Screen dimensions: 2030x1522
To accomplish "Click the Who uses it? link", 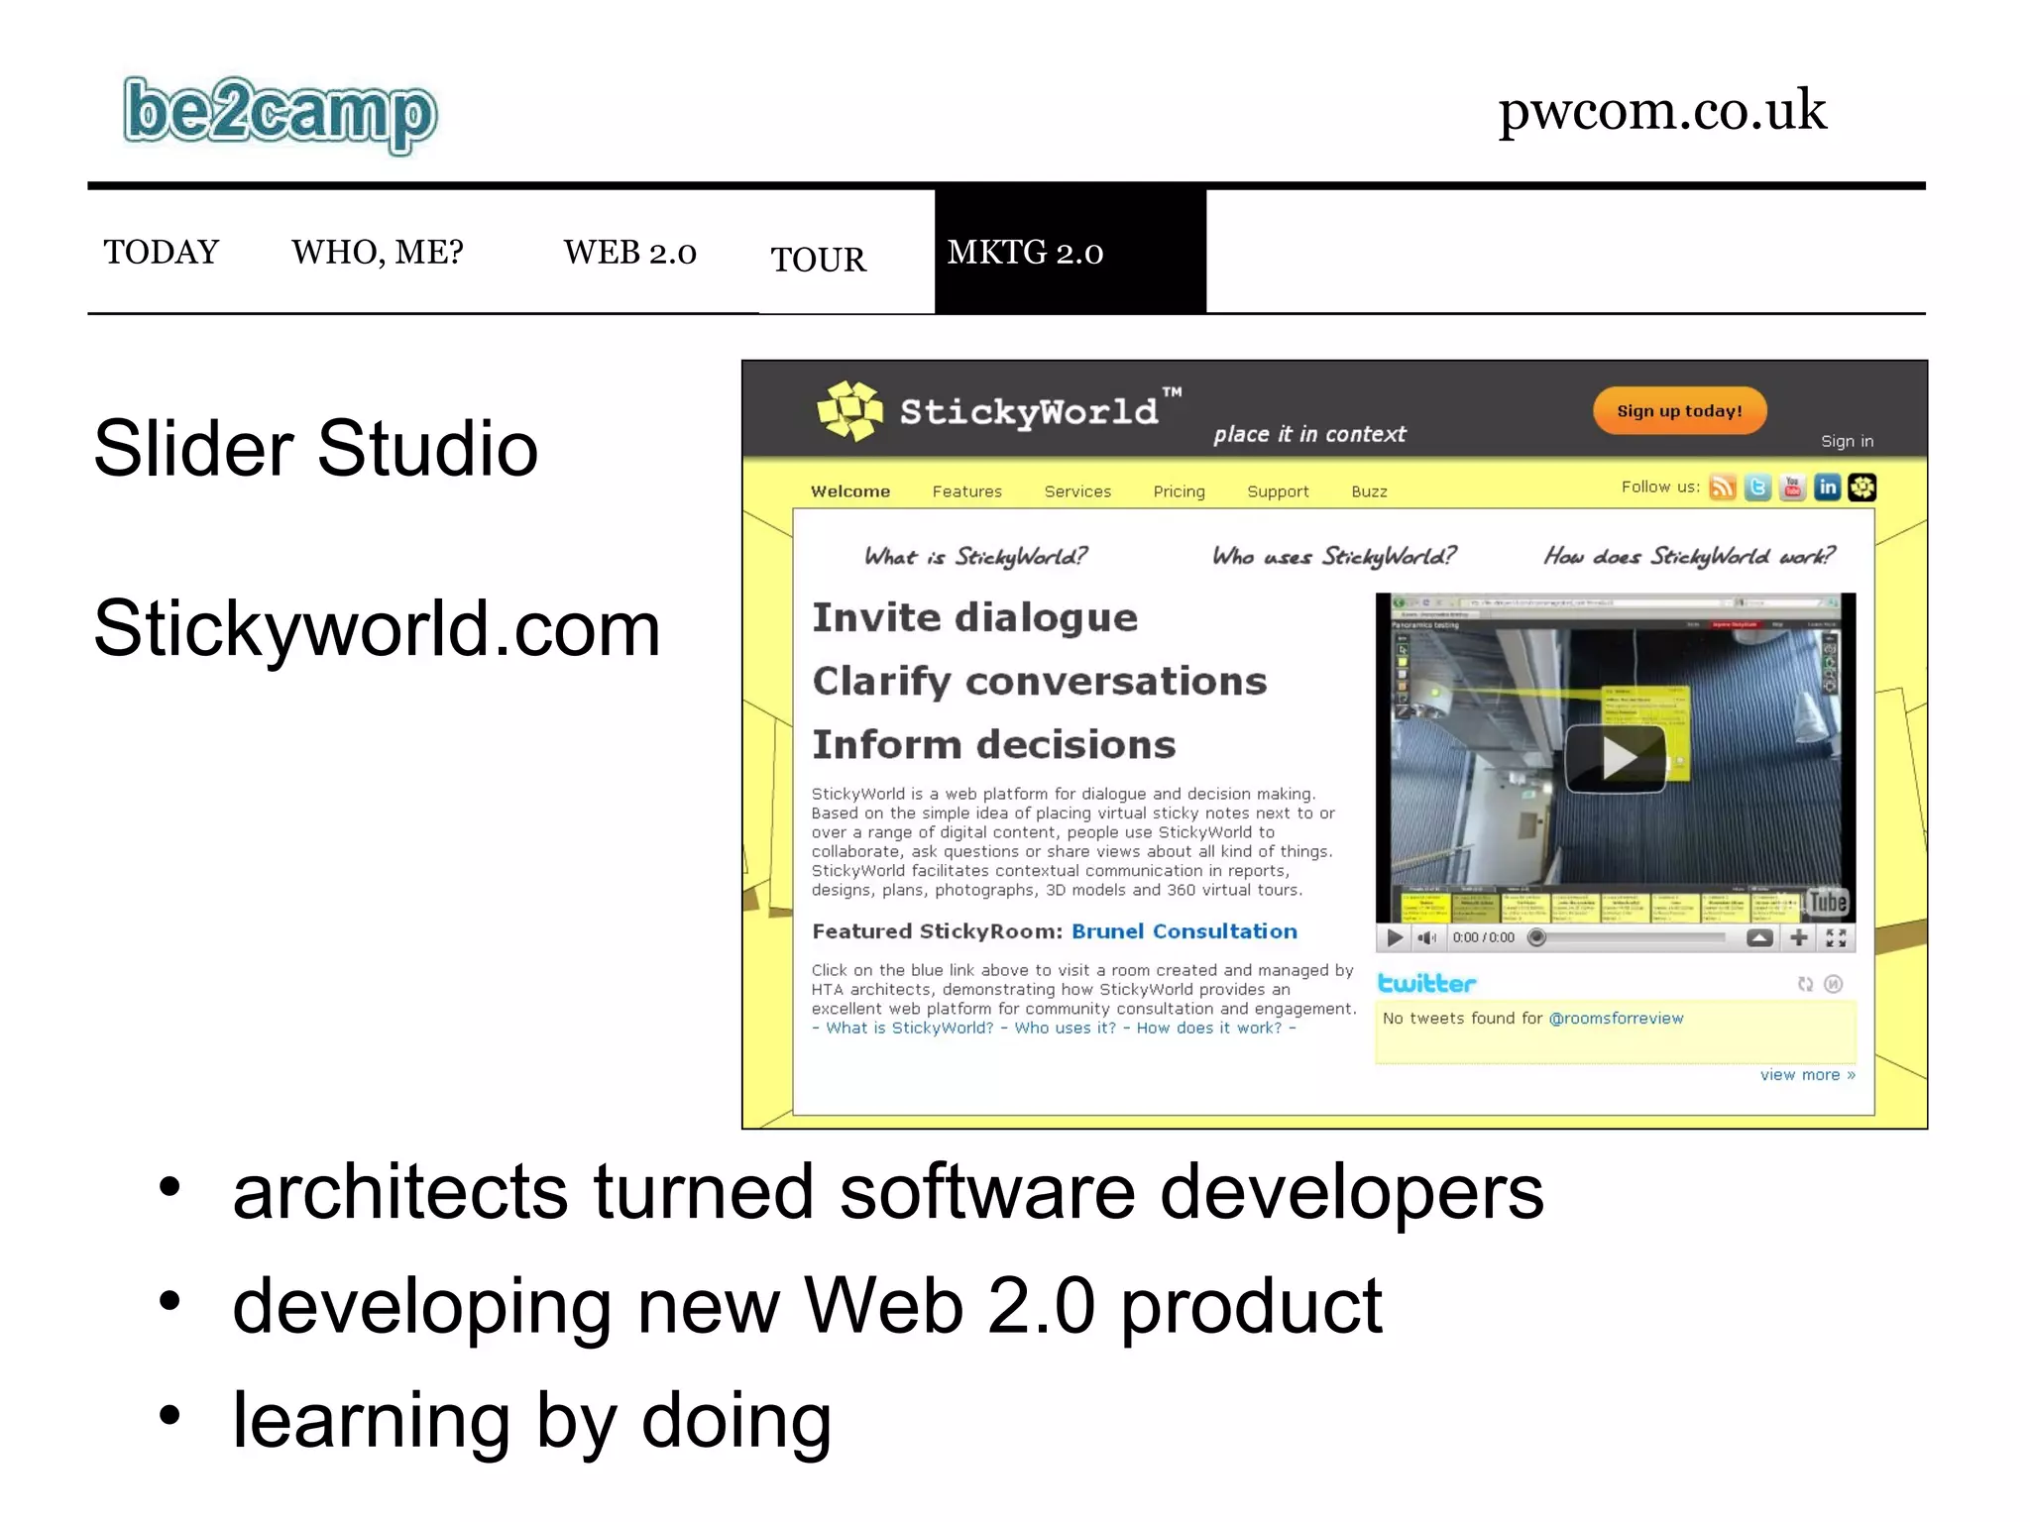I will (1066, 1029).
